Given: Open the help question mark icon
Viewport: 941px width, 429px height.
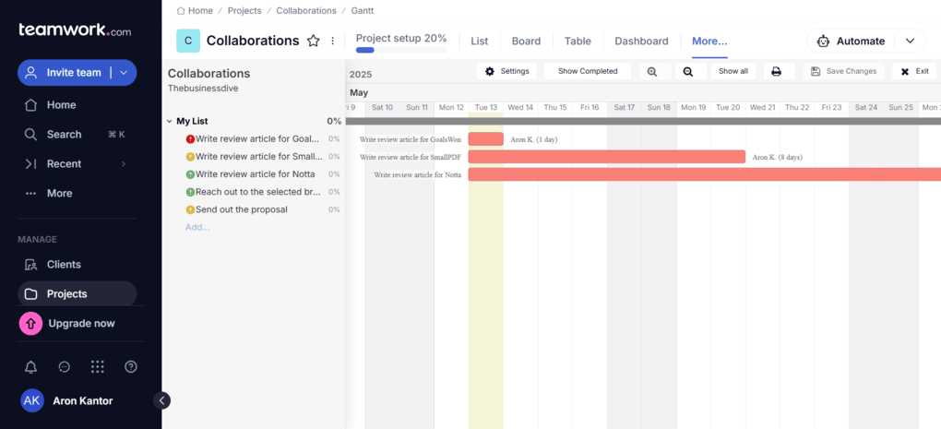Looking at the screenshot, I should [131, 366].
